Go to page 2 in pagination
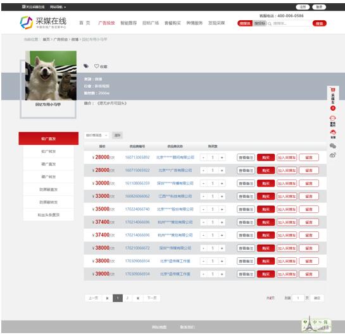This screenshot has height=335, width=345. (127, 298)
